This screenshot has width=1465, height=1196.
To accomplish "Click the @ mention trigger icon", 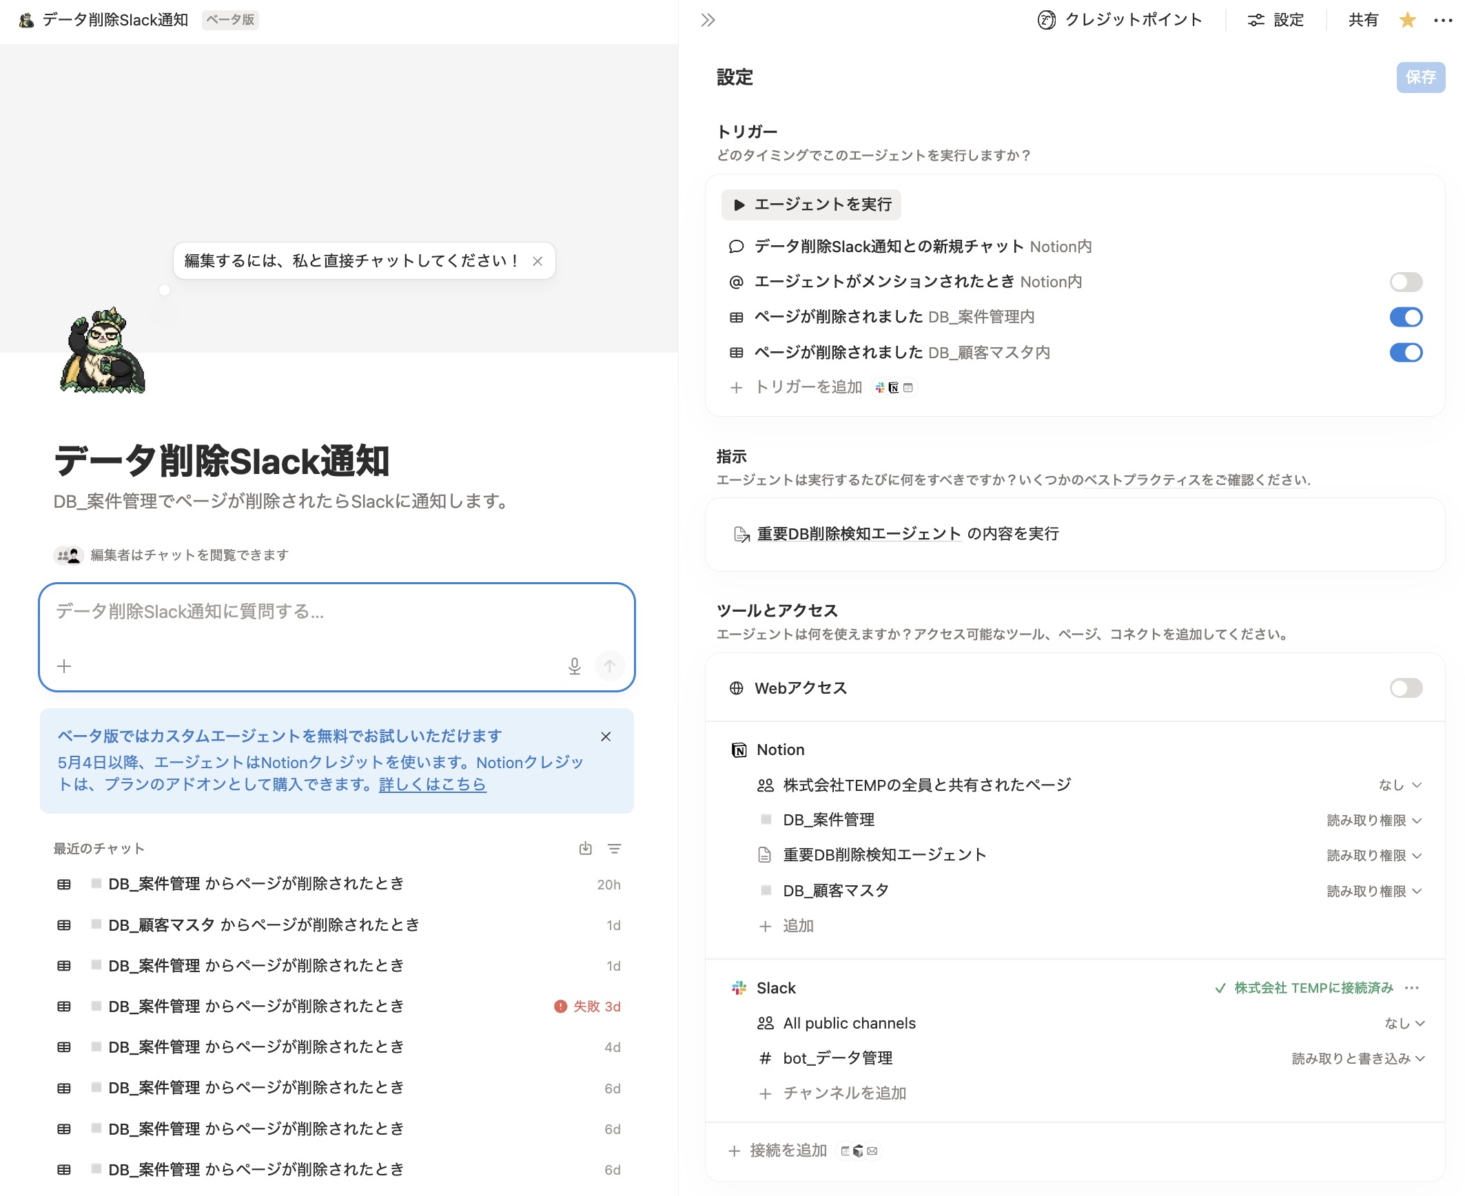I will coord(736,282).
